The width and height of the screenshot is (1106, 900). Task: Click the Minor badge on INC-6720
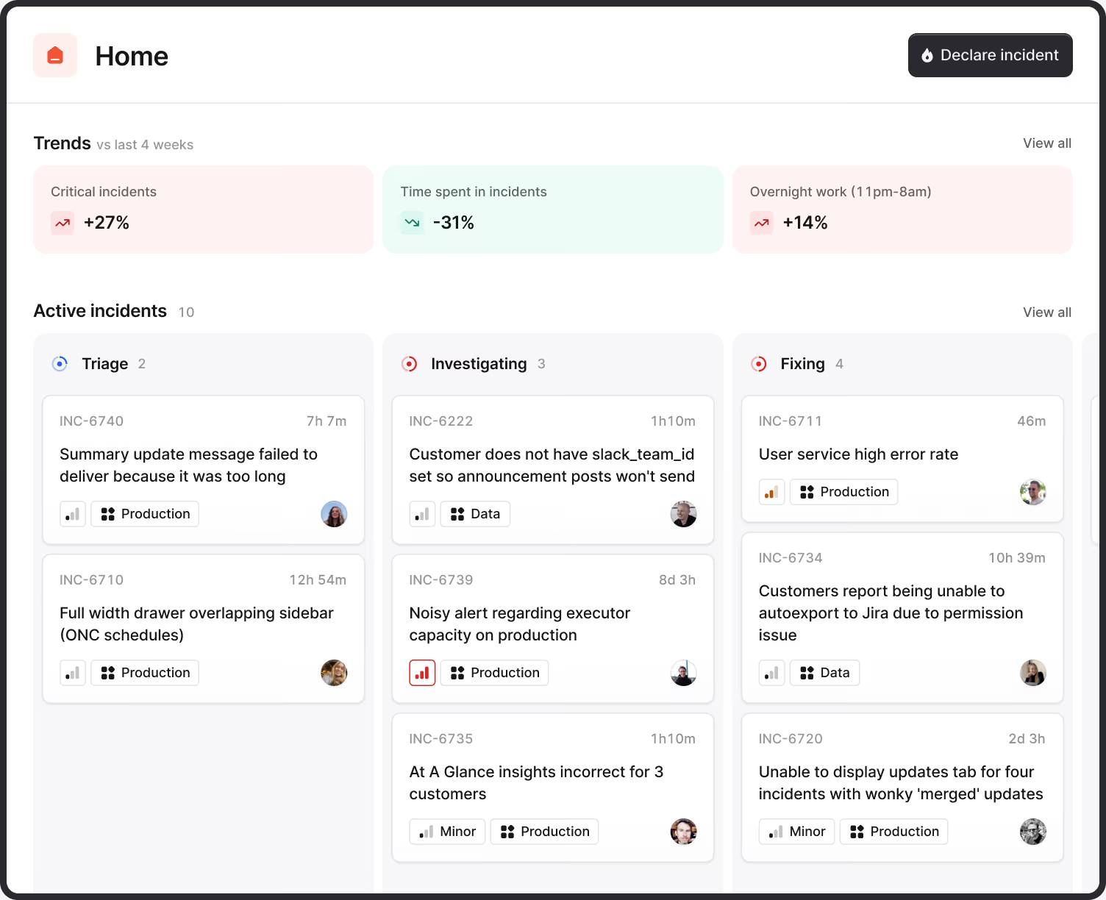(796, 831)
